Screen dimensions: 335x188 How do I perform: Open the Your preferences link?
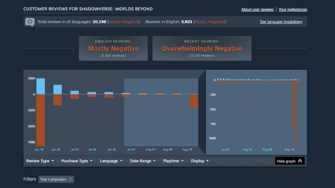point(293,9)
